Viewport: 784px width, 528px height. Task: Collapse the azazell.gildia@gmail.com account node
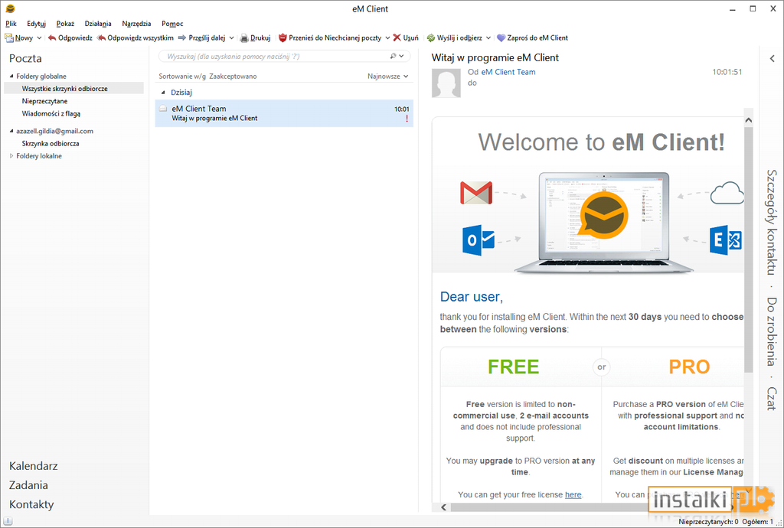pos(11,131)
